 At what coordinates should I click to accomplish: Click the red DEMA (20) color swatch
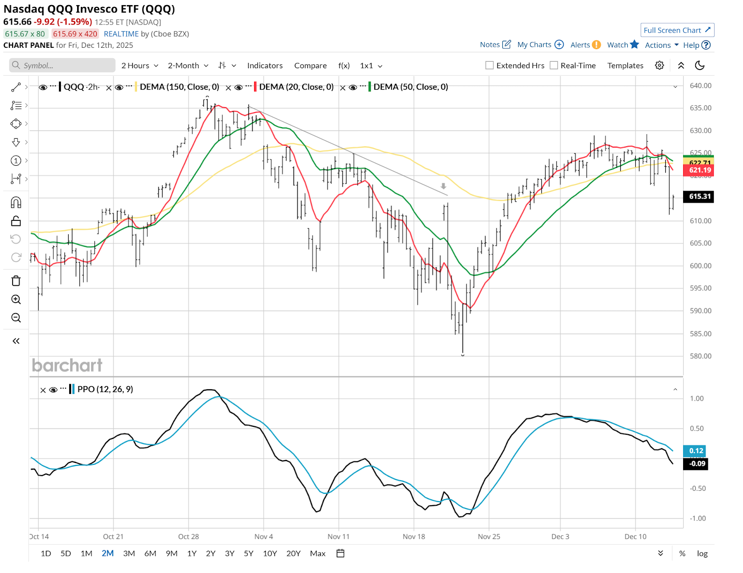coord(255,87)
